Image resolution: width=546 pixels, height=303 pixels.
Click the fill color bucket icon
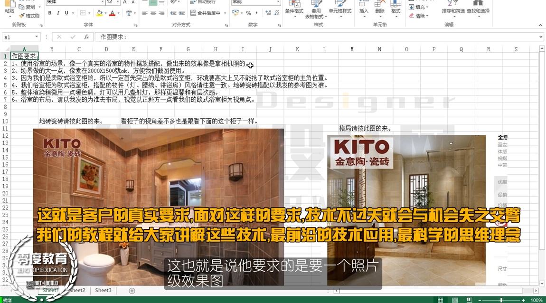click(100, 13)
